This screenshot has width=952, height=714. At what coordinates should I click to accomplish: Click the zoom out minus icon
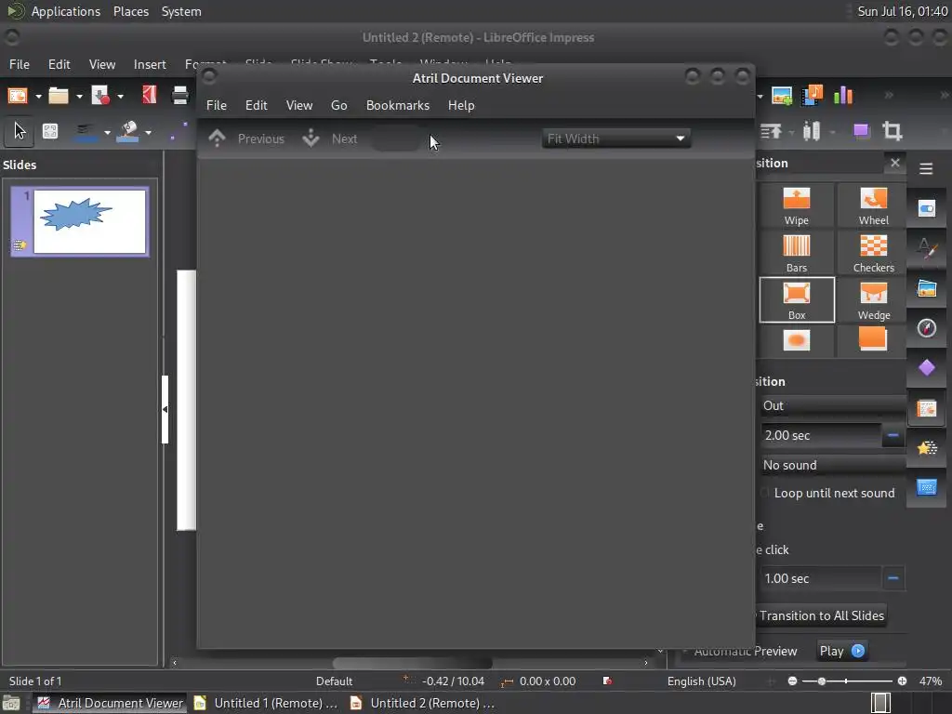tap(792, 681)
